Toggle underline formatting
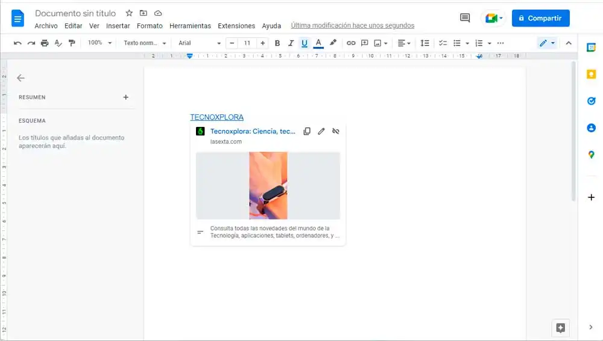 click(304, 43)
